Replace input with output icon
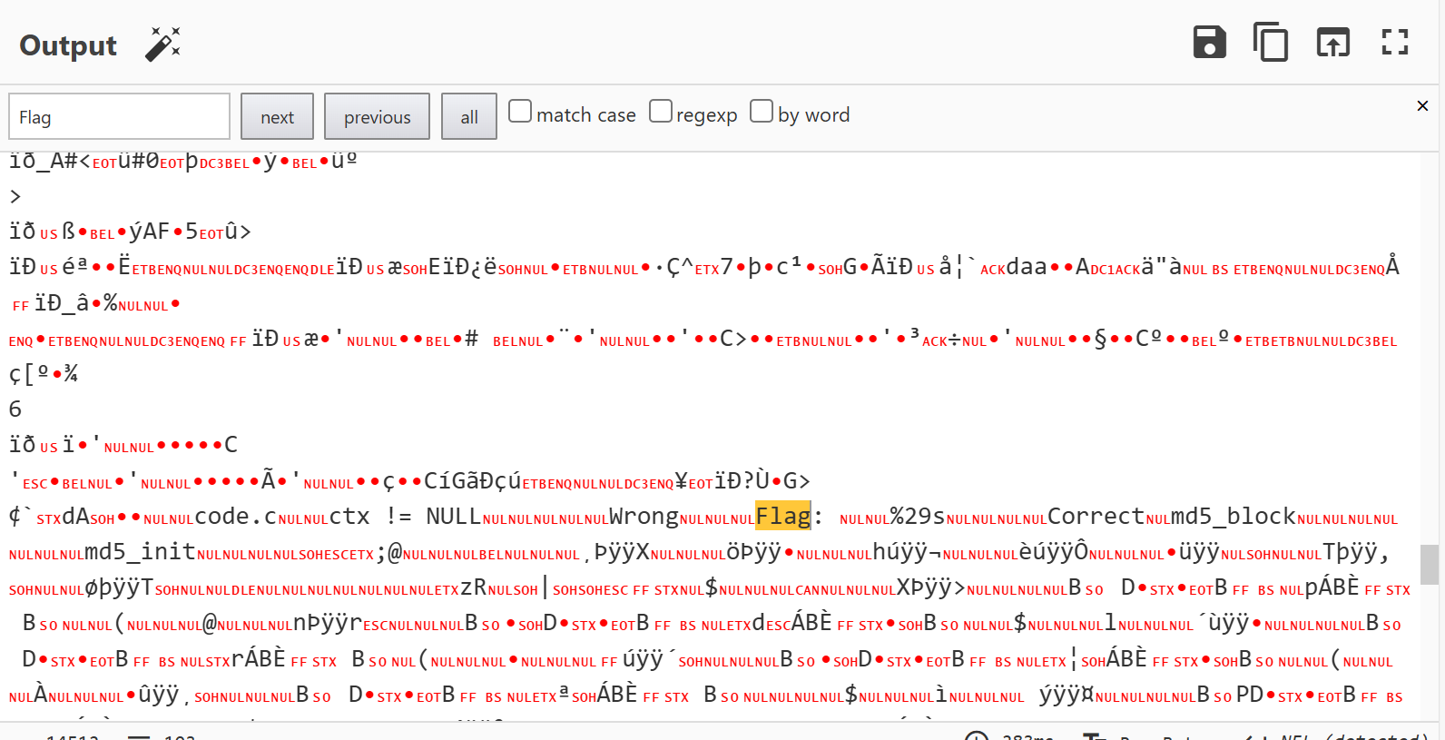Image resolution: width=1445 pixels, height=740 pixels. click(1332, 43)
